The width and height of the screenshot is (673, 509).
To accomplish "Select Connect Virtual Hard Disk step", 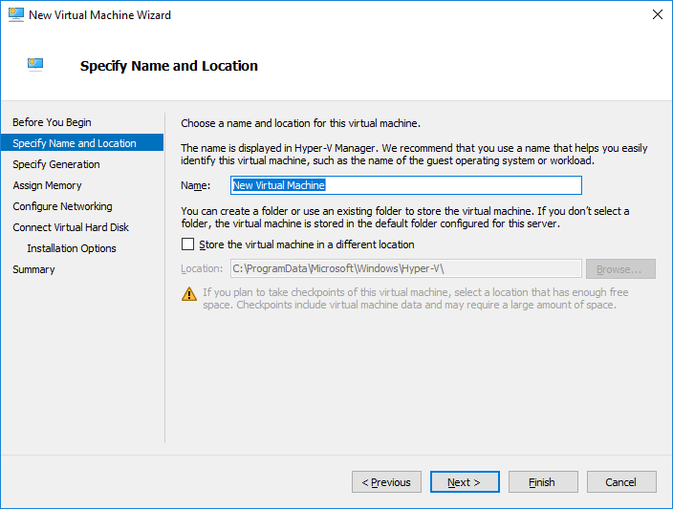I will pos(71,227).
